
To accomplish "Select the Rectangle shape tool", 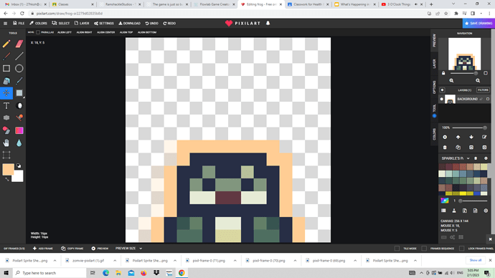I will tap(6, 68).
